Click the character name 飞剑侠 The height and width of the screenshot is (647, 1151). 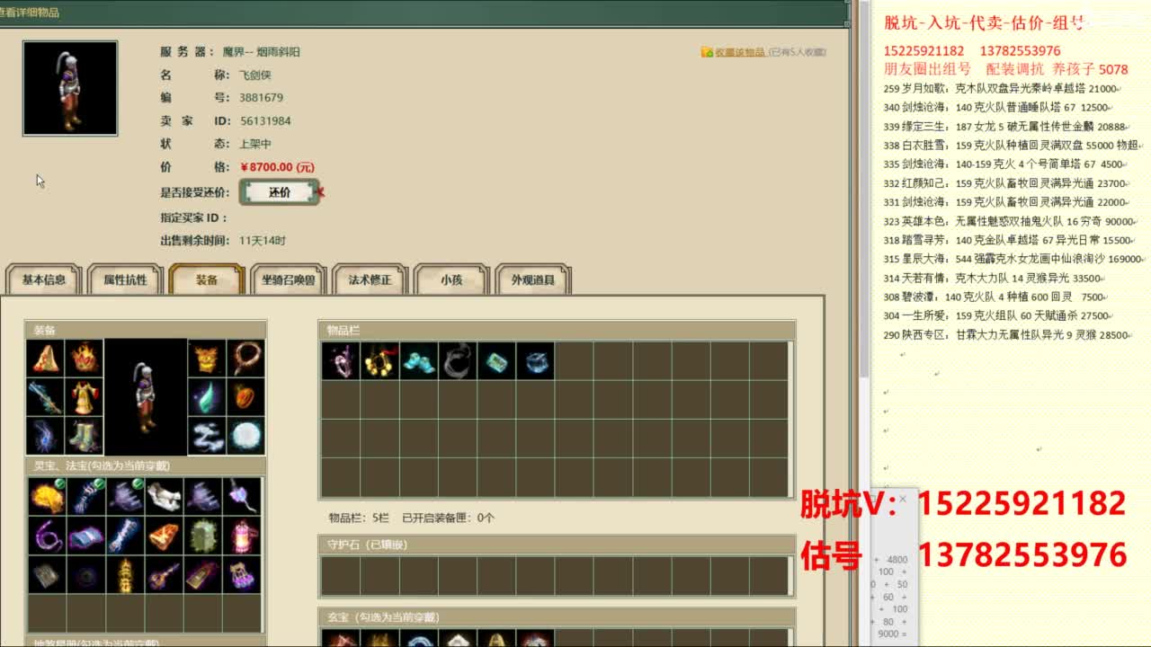(254, 75)
